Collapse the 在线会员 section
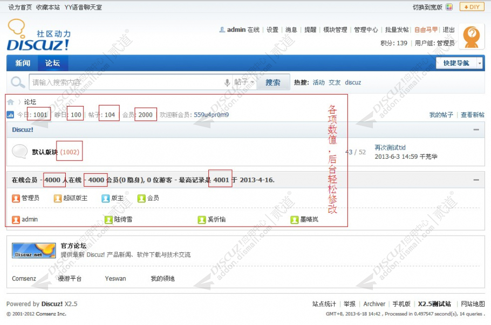Screen dimensions: 491x325 tap(476, 180)
